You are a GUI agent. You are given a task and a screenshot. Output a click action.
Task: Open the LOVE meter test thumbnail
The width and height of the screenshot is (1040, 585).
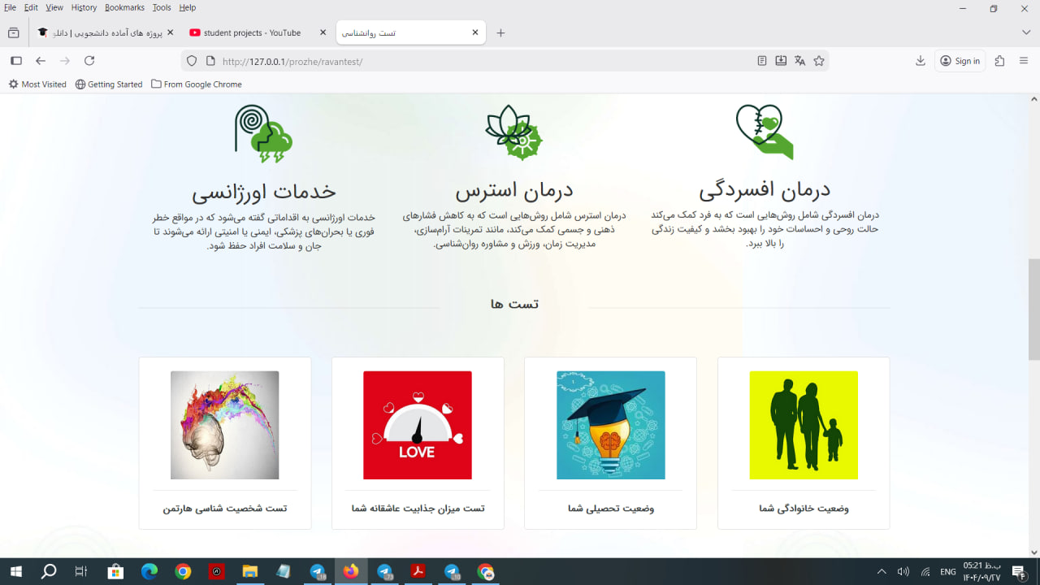tap(417, 425)
